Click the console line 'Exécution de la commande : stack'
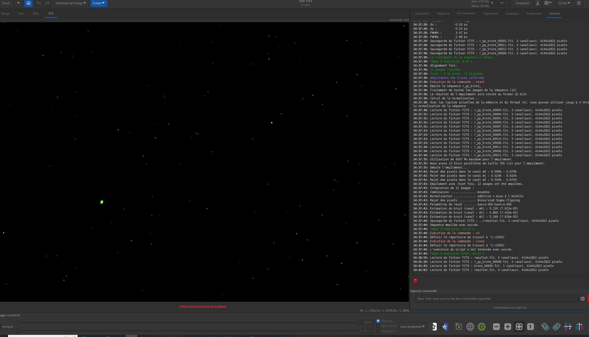 point(457,82)
